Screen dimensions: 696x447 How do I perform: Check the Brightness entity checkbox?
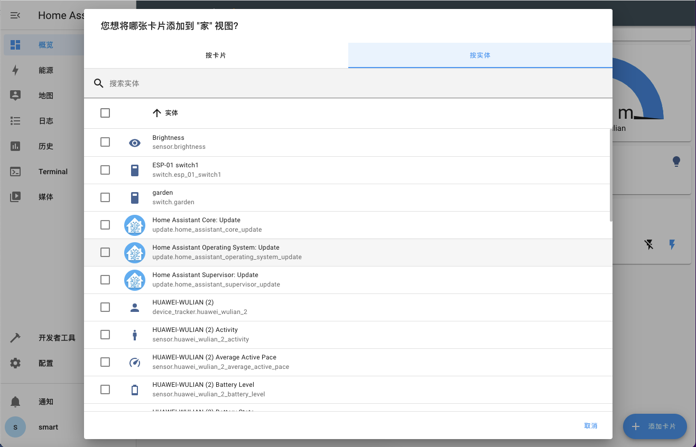coord(105,142)
